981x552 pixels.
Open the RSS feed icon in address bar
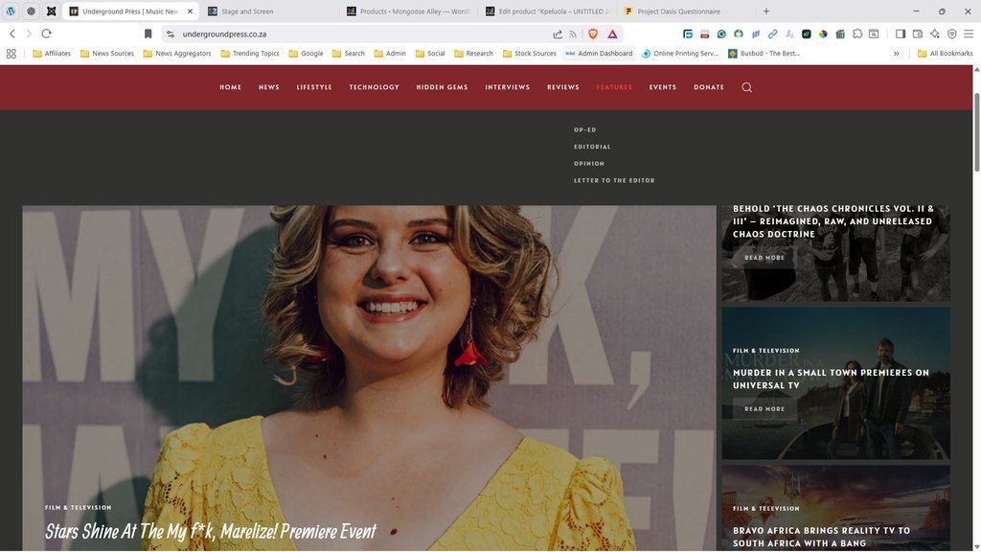pyautogui.click(x=573, y=34)
